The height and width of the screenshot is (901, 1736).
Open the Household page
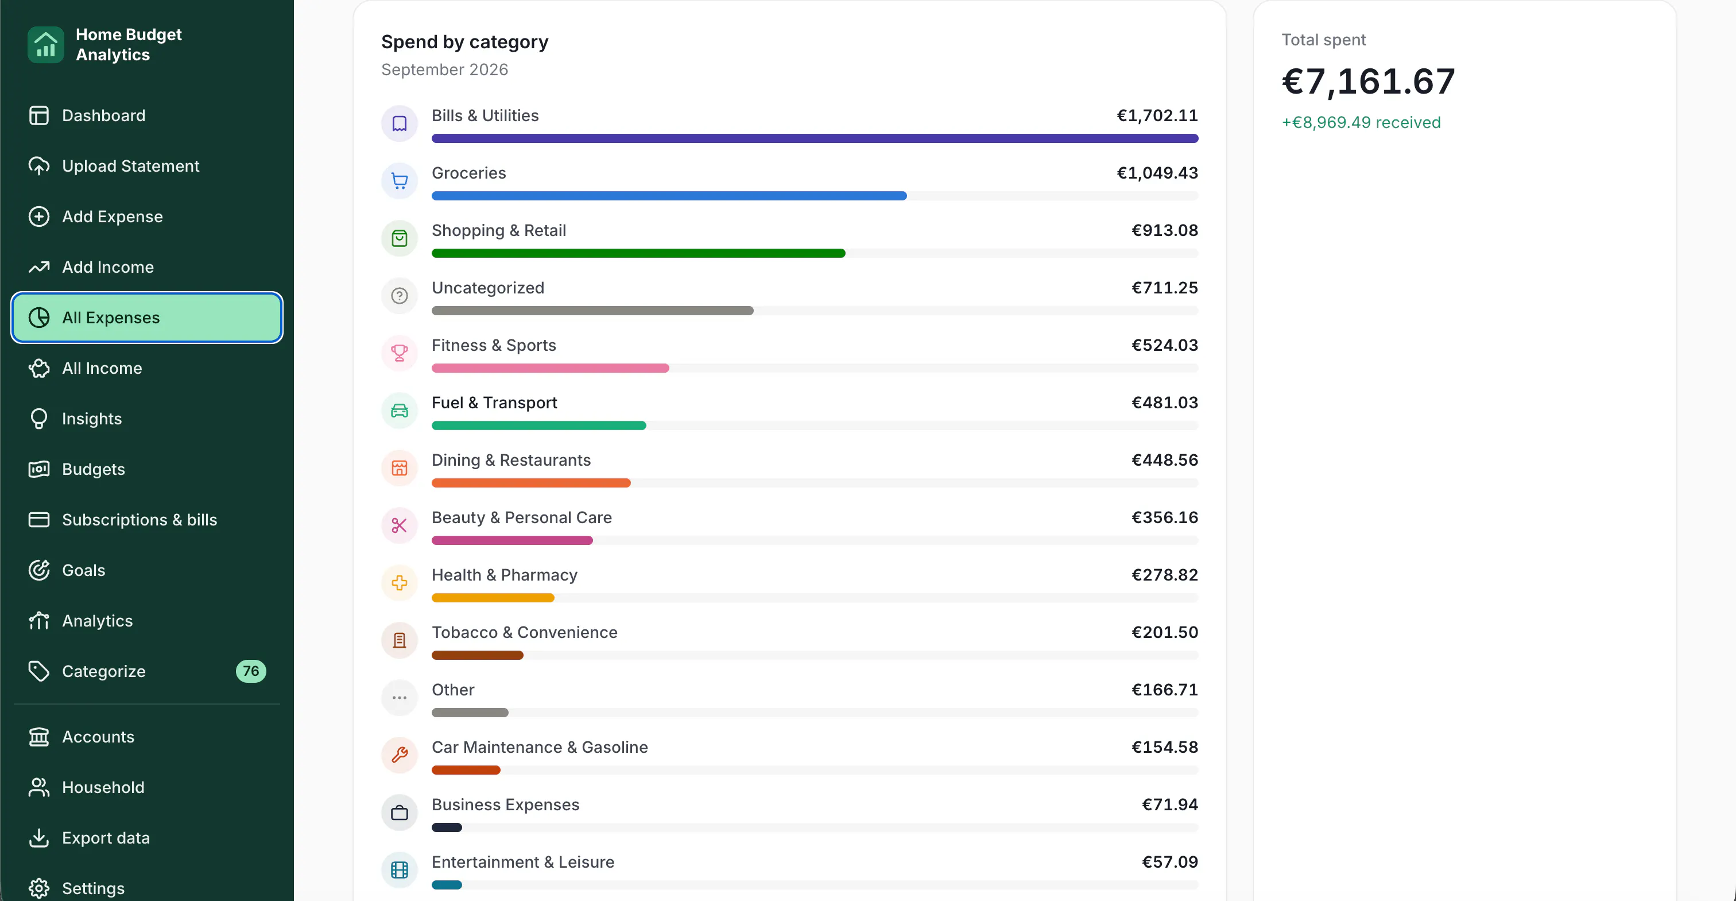(146, 787)
